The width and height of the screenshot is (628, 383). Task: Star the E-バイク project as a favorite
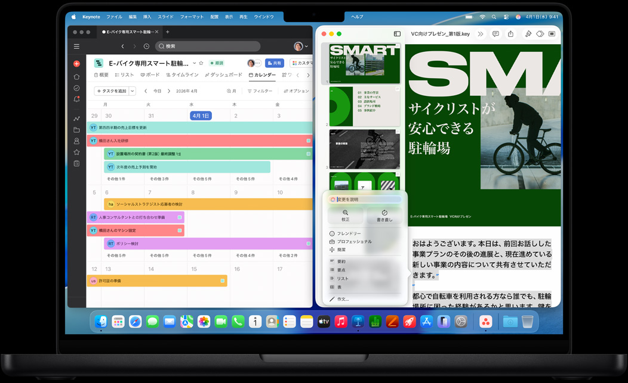(201, 63)
